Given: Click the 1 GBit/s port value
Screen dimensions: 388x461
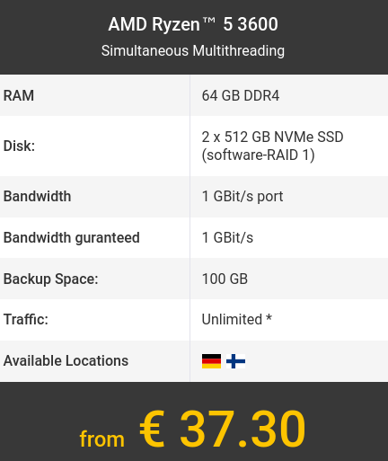Looking at the screenshot, I should pyautogui.click(x=242, y=197).
